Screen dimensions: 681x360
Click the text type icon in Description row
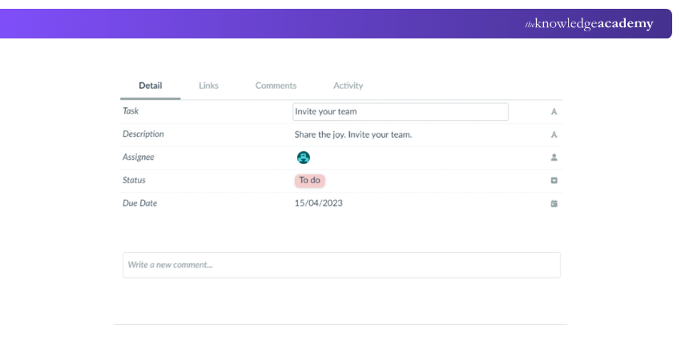pyautogui.click(x=554, y=135)
